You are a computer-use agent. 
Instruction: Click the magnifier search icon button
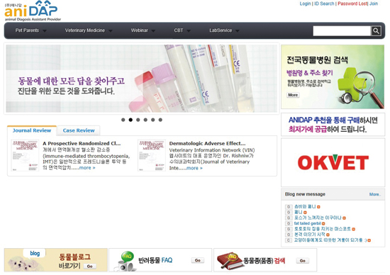[x=376, y=31]
